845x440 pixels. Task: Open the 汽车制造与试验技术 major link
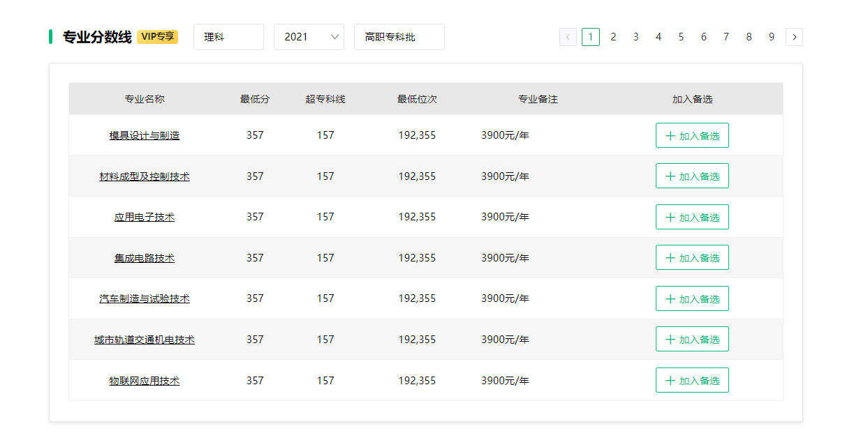coord(145,298)
